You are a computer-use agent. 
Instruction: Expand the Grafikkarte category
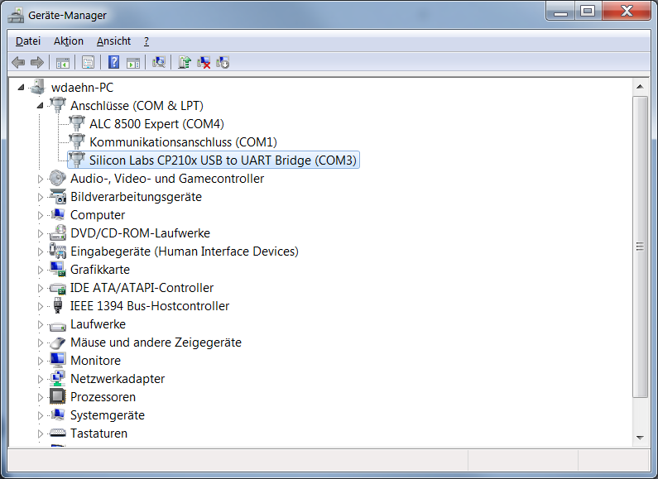[x=40, y=270]
